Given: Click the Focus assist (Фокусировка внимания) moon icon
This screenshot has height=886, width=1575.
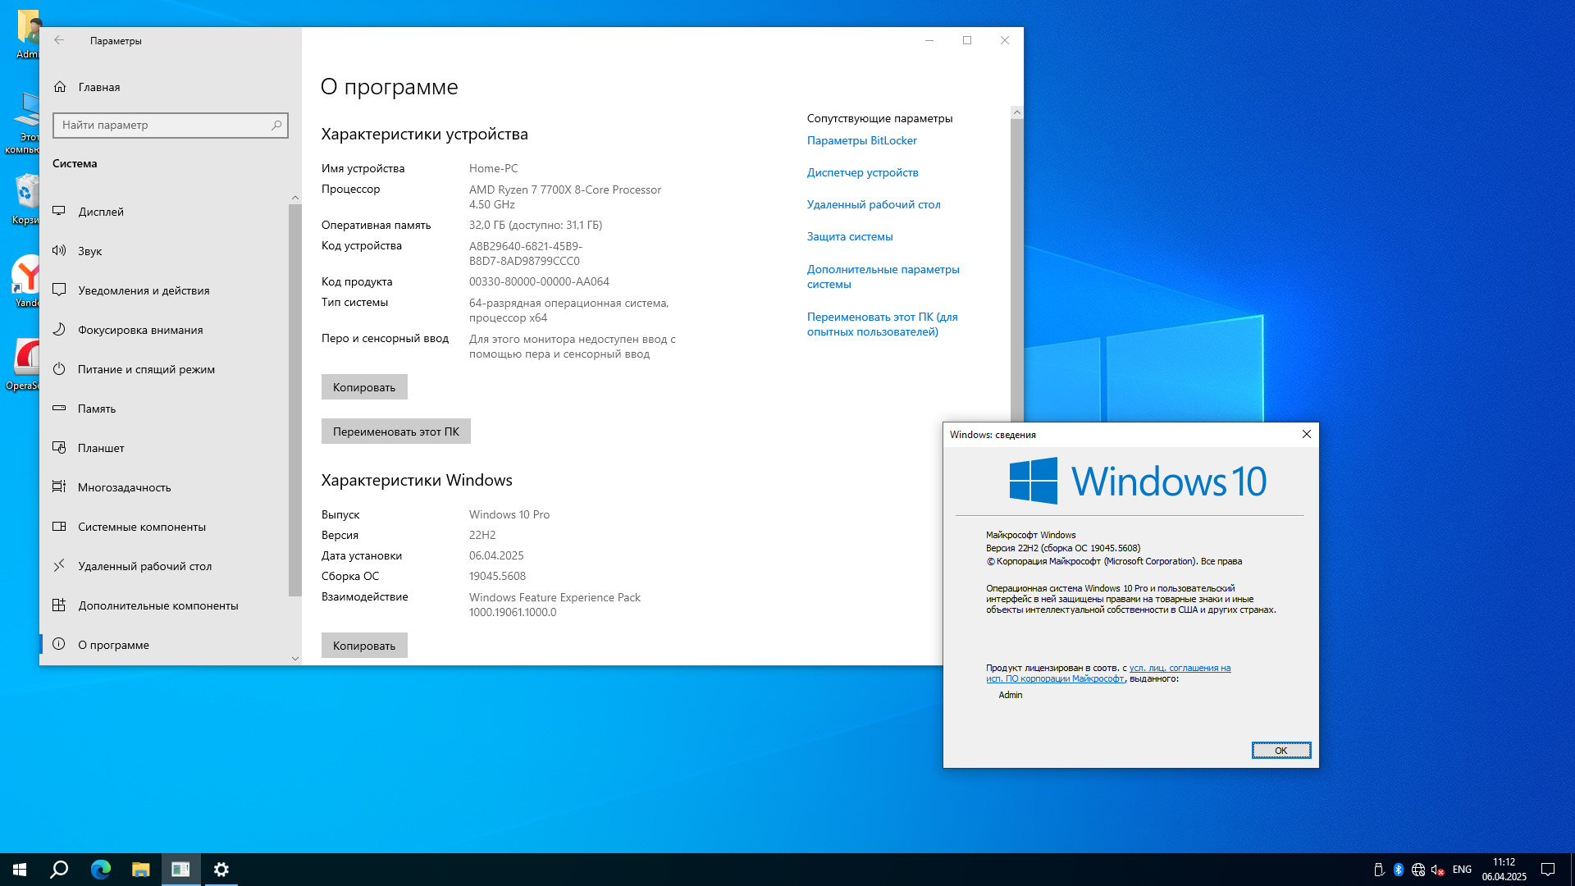Looking at the screenshot, I should [x=59, y=329].
